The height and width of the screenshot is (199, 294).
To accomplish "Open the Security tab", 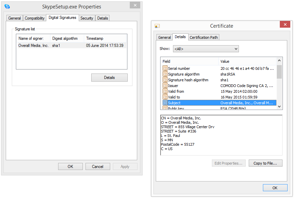I will click(x=87, y=18).
